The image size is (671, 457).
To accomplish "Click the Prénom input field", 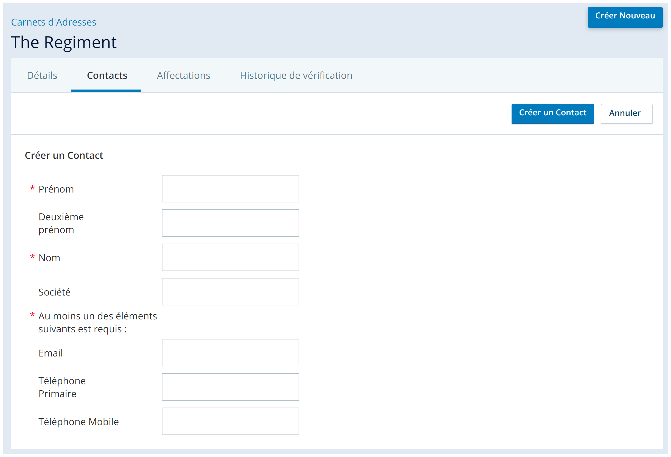I will [x=231, y=189].
